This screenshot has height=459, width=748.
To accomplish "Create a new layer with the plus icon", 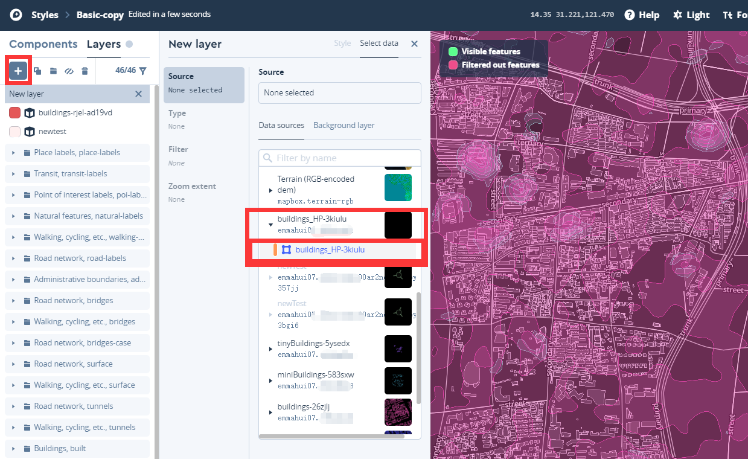I will 18,70.
